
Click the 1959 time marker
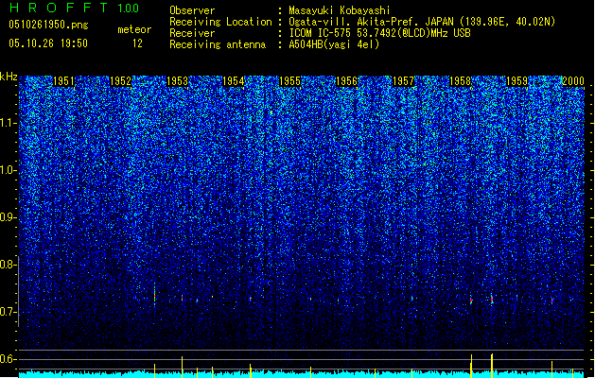[516, 81]
